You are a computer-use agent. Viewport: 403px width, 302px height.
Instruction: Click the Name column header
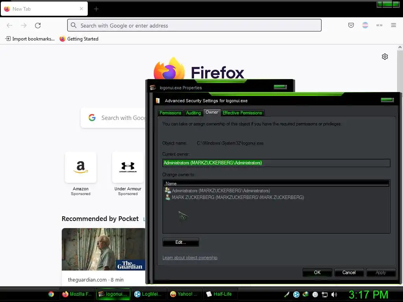pyautogui.click(x=276, y=184)
